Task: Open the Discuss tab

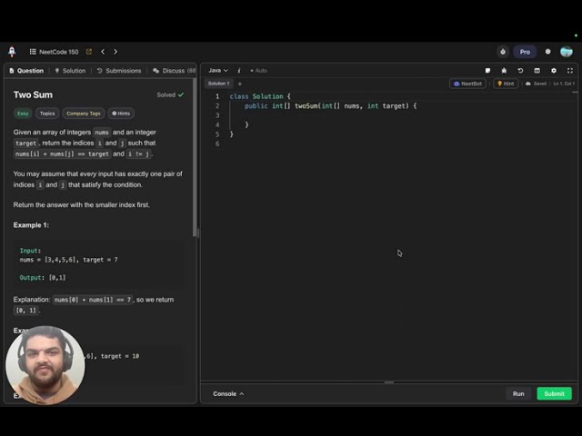Action: tap(169, 70)
